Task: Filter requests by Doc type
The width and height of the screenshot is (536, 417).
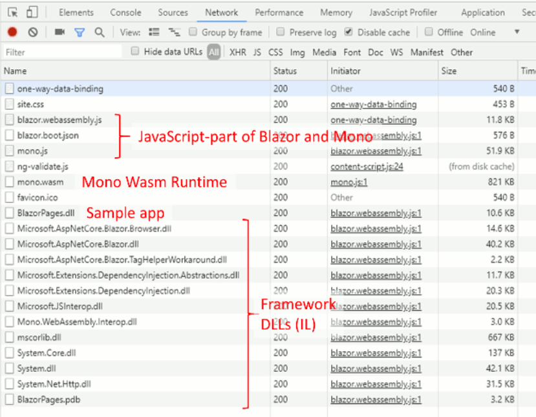Action: click(376, 52)
